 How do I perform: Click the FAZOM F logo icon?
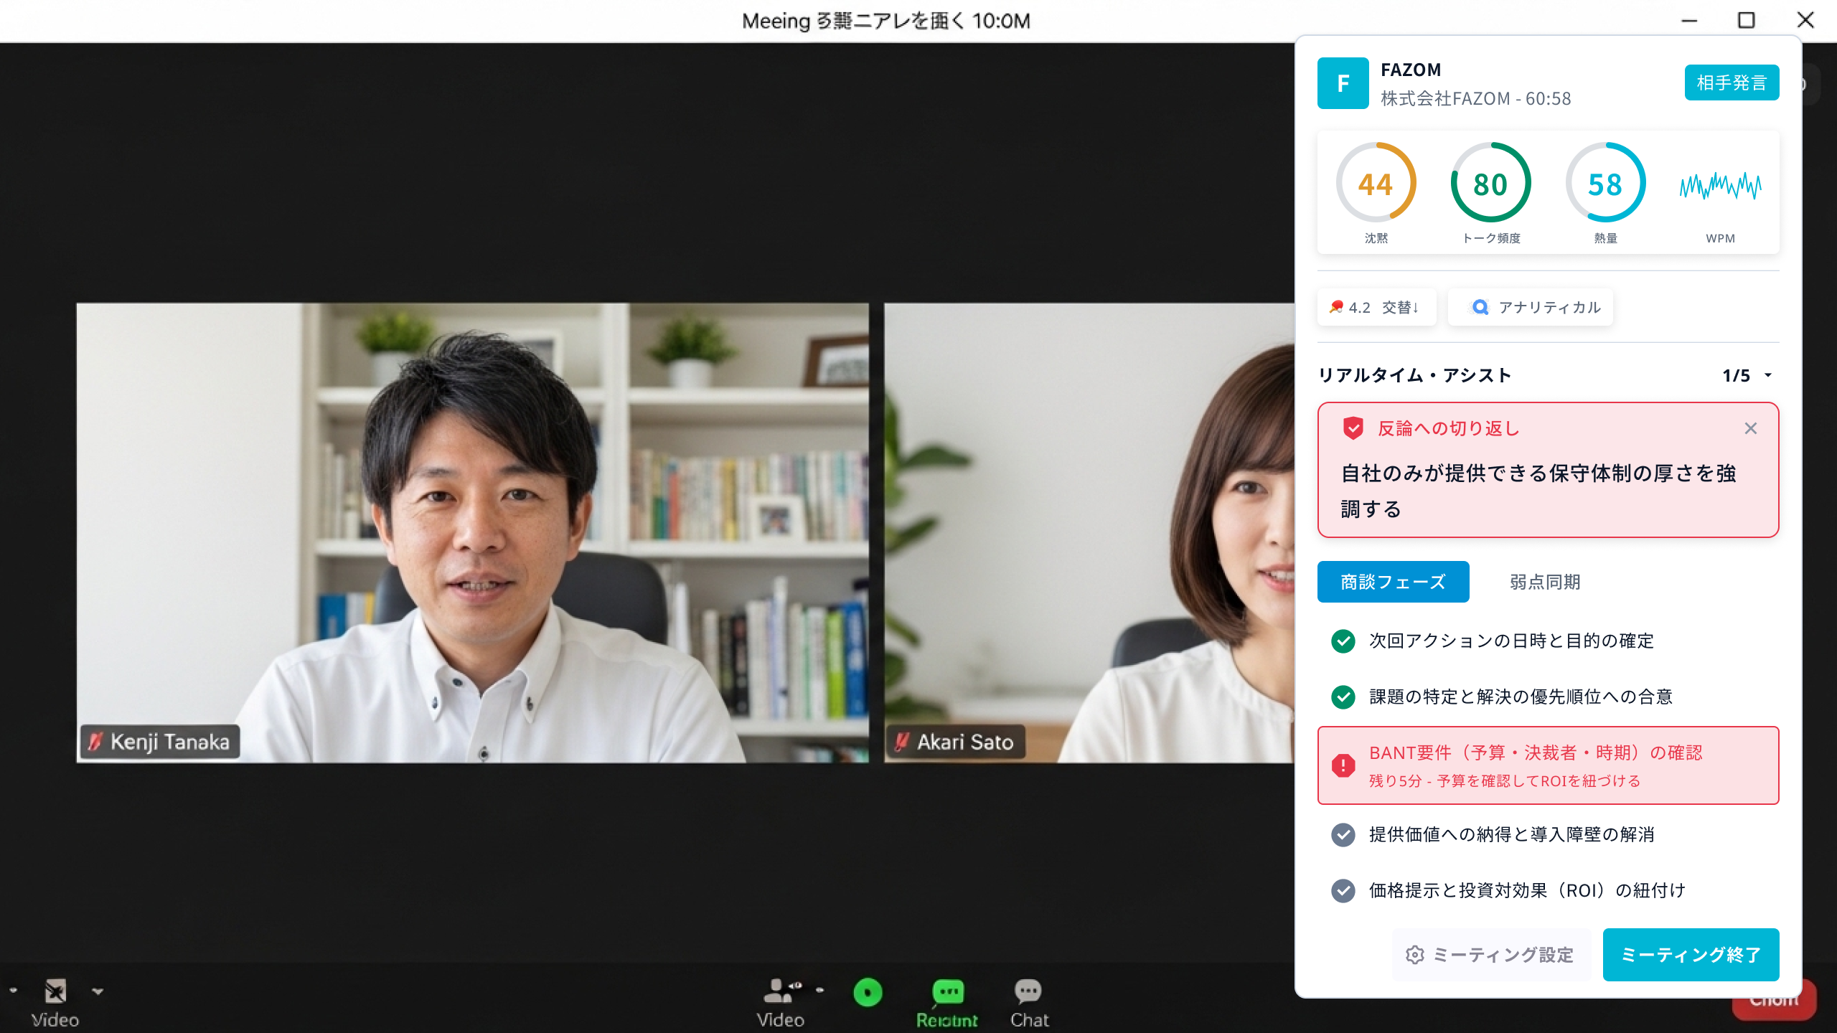(1343, 83)
